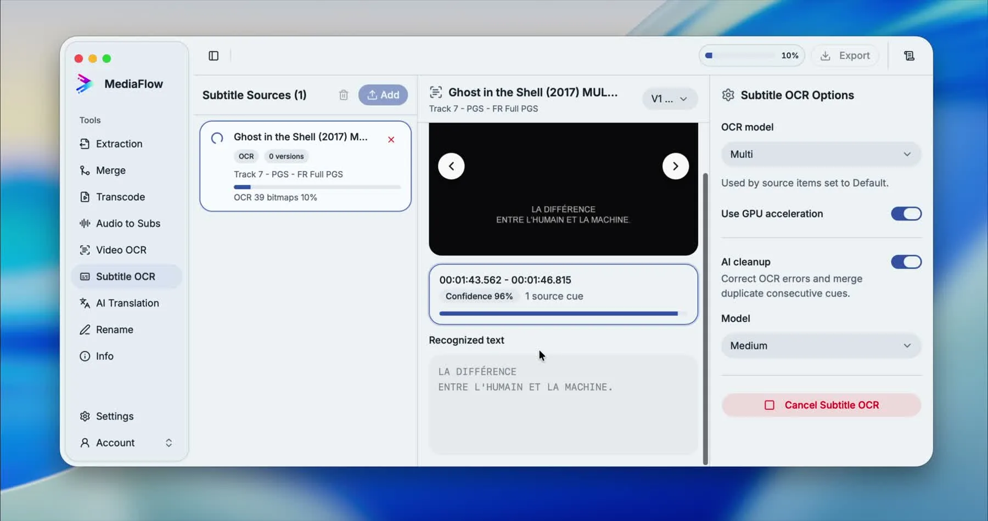Click the OCR 39 bitmaps 10% status text
Screen dimensions: 988x521
[x=276, y=197]
